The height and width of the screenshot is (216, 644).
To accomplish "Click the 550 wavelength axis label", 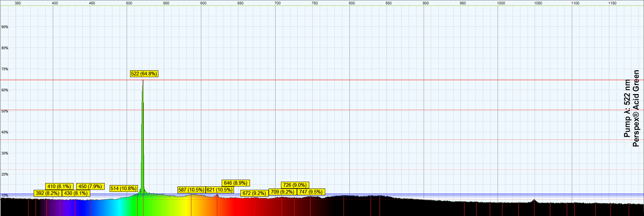I will [166, 3].
